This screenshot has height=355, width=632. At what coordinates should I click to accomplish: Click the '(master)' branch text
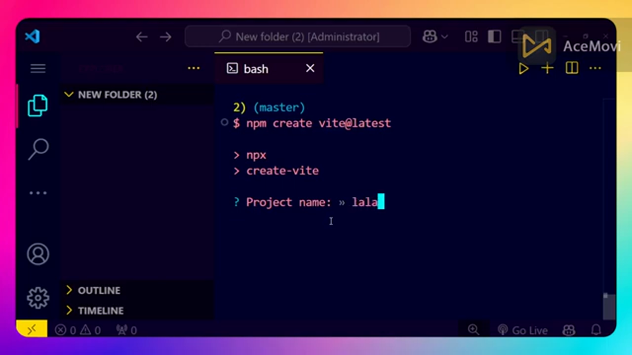tap(279, 107)
